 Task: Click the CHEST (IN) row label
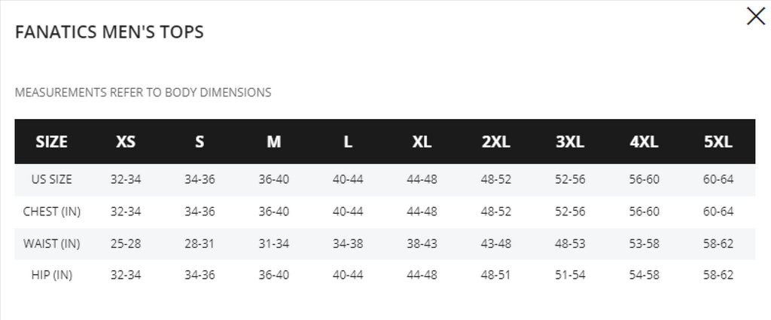tap(52, 212)
